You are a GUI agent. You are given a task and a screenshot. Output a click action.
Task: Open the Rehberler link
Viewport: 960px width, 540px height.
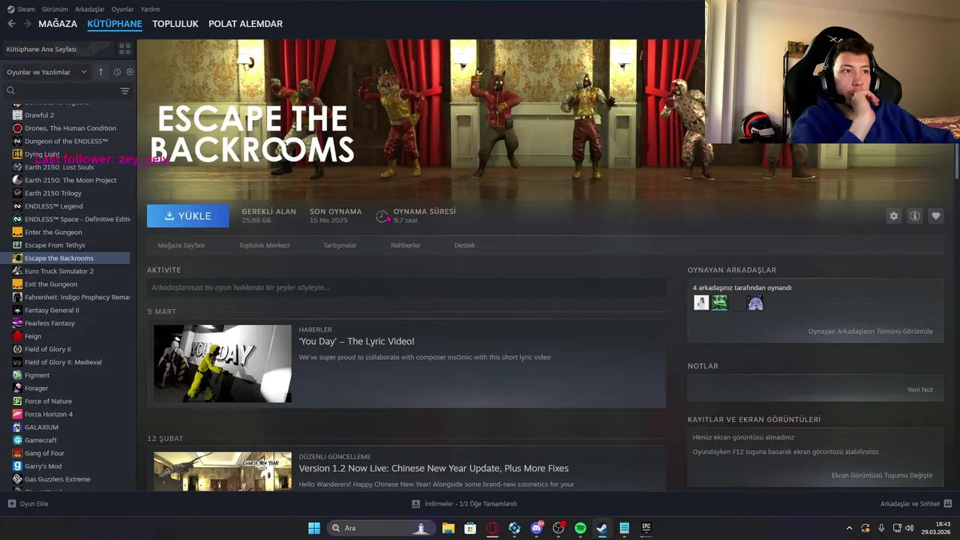[405, 245]
